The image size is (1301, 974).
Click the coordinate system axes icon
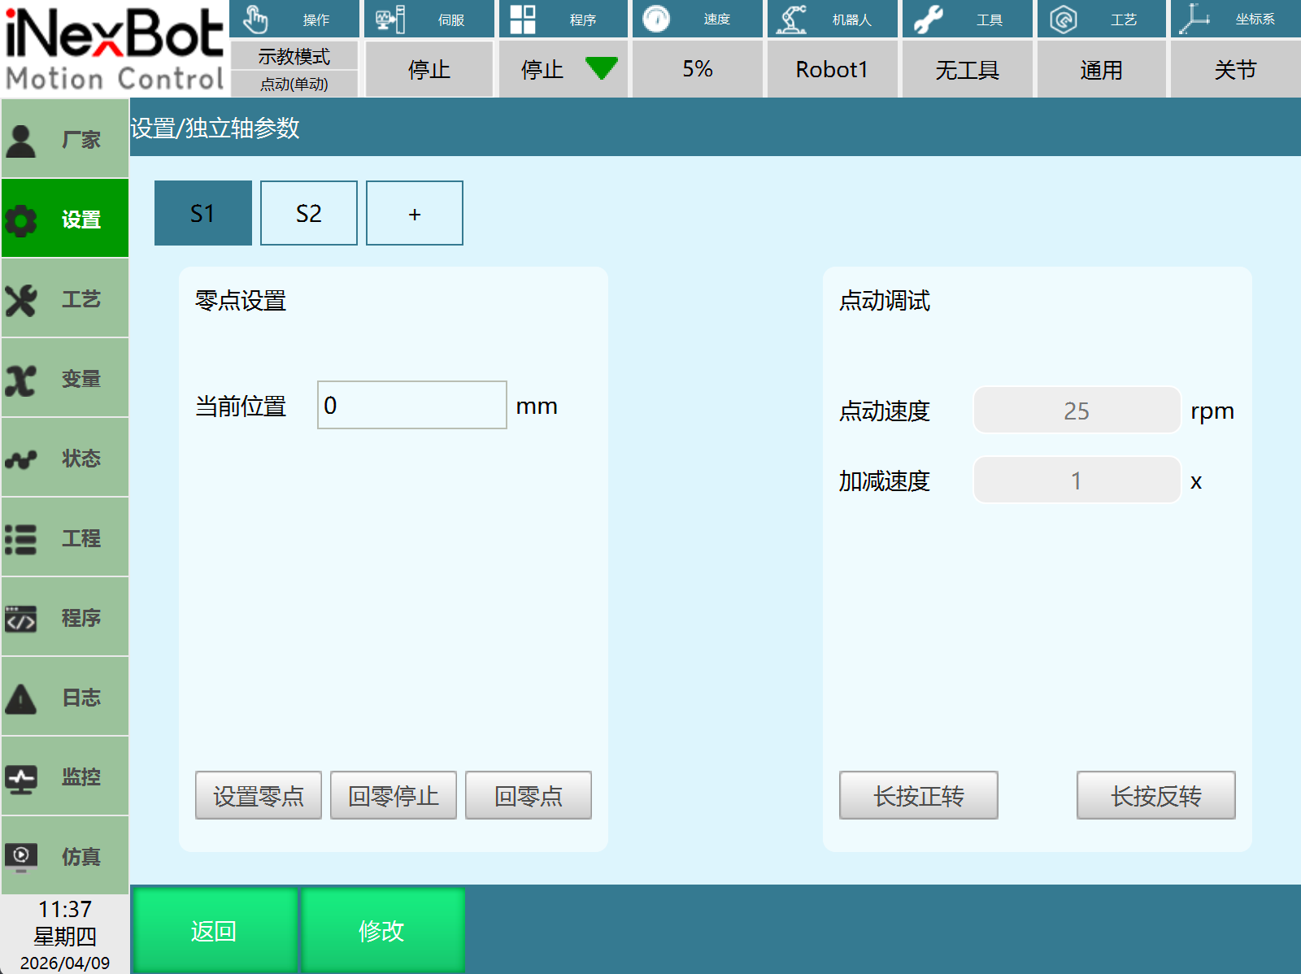point(1194,20)
